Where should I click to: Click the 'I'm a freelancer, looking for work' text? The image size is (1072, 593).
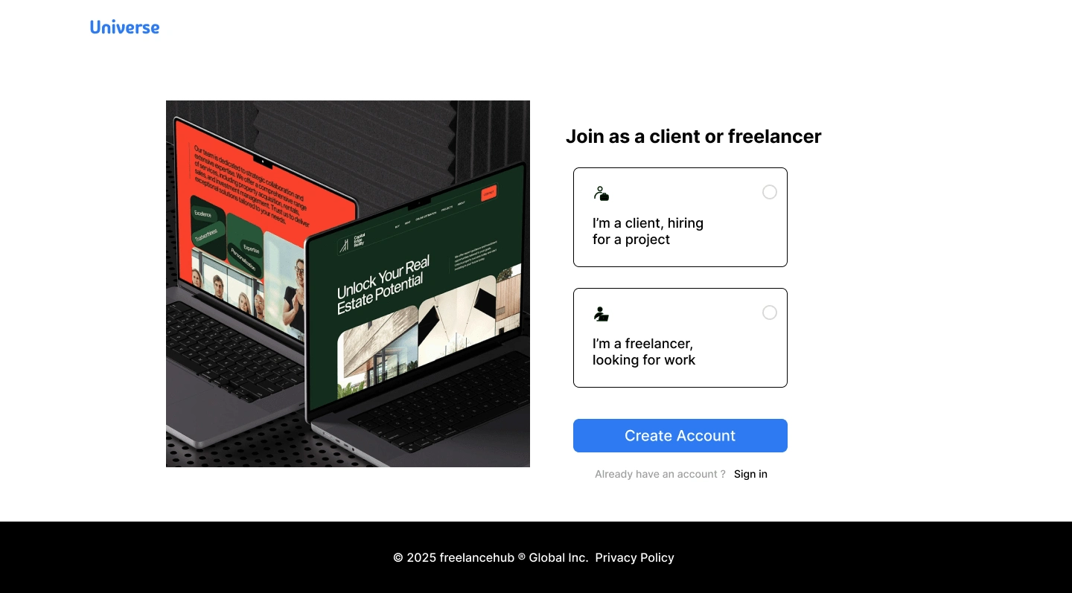(x=644, y=352)
